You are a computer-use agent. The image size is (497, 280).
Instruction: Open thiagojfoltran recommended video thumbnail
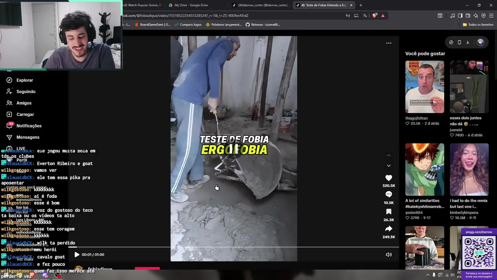coord(425,87)
